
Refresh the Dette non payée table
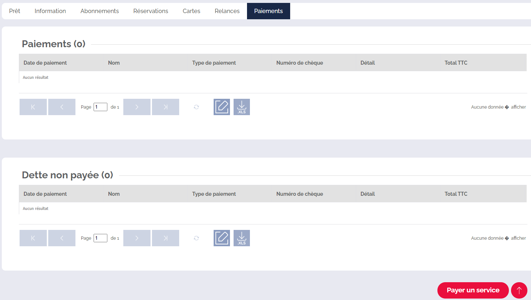coord(196,238)
